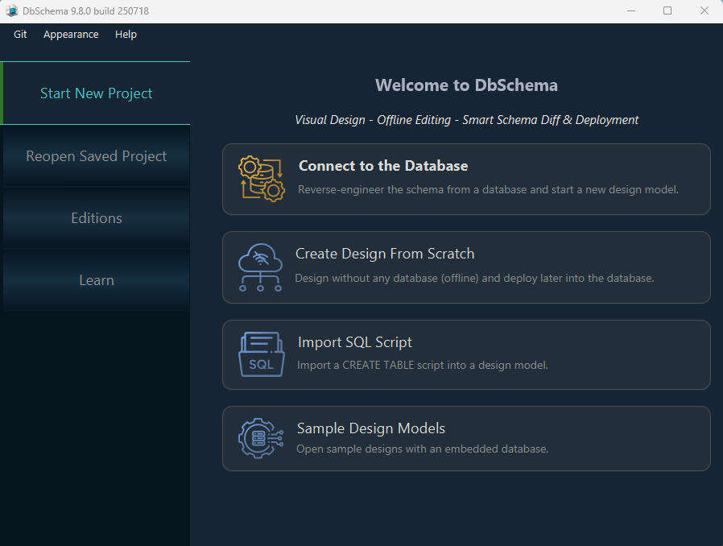The height and width of the screenshot is (546, 723).
Task: Switch to the Editions tab
Action: click(x=96, y=217)
